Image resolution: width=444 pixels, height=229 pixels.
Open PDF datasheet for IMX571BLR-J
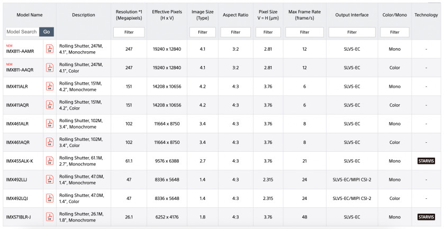click(50, 217)
